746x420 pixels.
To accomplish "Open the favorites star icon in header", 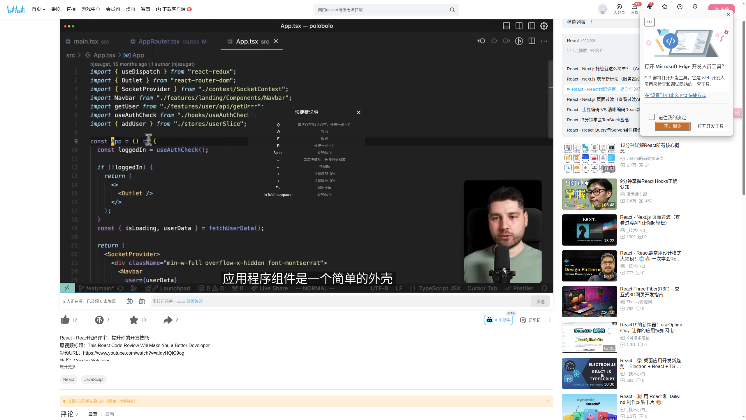I will pos(665,7).
